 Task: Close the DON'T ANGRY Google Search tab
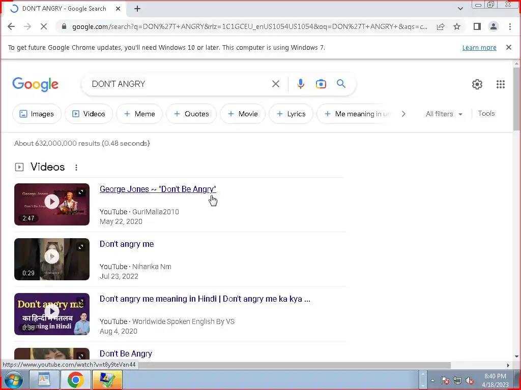tap(118, 9)
